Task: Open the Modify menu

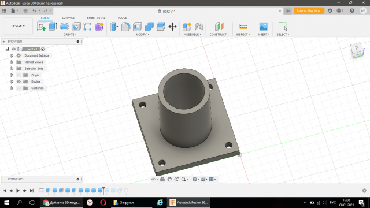Action: [143, 35]
